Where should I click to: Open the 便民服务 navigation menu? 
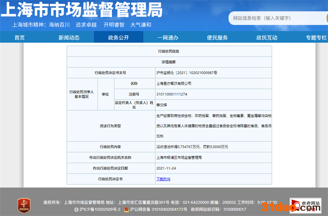click(x=217, y=38)
